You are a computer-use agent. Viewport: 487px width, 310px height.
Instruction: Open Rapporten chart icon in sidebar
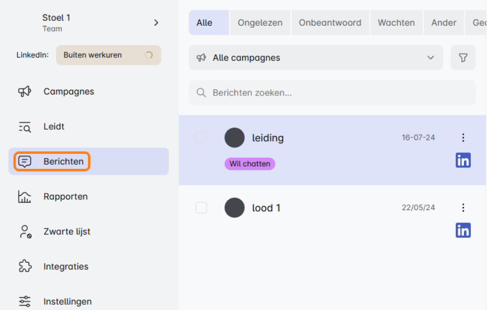[25, 197]
